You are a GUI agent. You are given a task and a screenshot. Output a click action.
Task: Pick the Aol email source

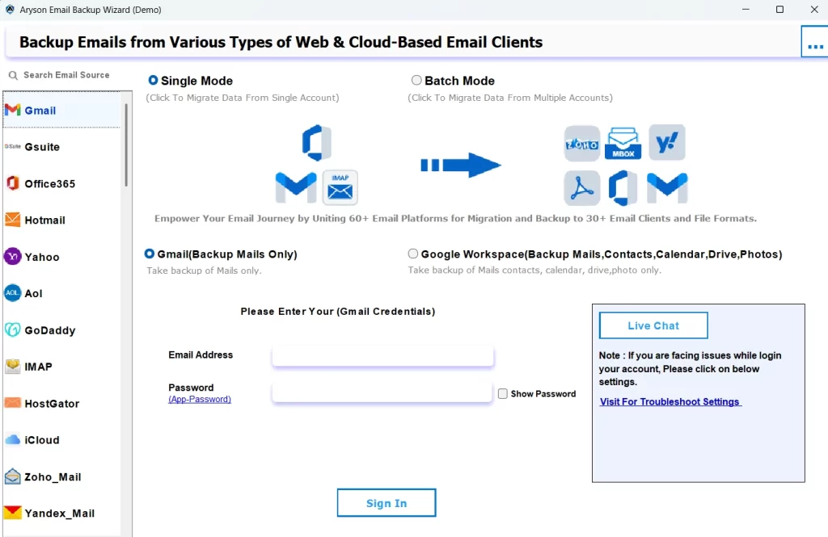pos(33,293)
